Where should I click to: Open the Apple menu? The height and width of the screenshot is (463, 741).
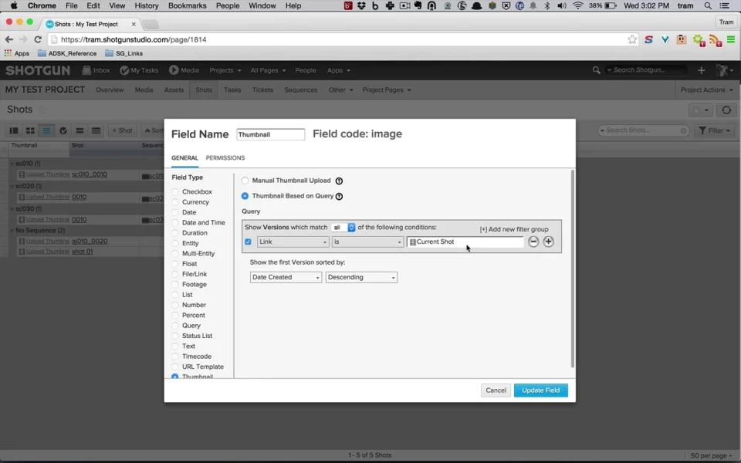coord(14,5)
